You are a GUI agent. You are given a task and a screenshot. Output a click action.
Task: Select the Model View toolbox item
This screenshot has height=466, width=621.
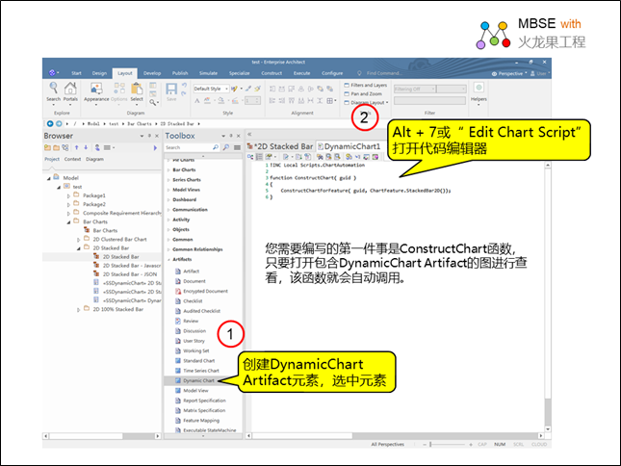point(192,390)
